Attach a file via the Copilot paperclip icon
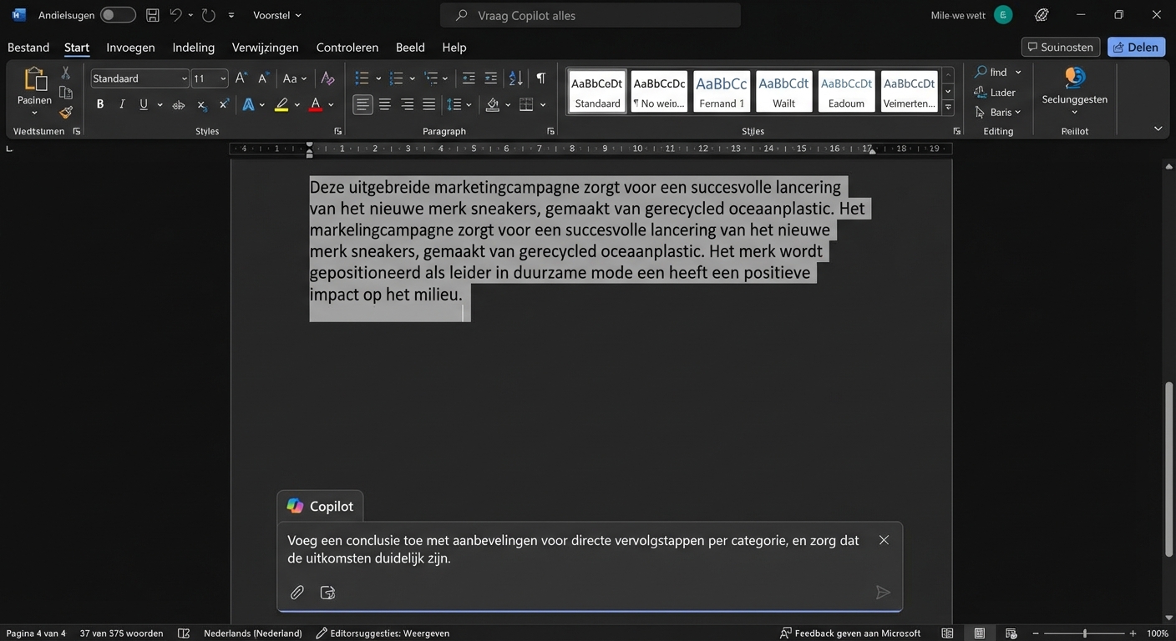This screenshot has width=1176, height=641. (x=297, y=593)
